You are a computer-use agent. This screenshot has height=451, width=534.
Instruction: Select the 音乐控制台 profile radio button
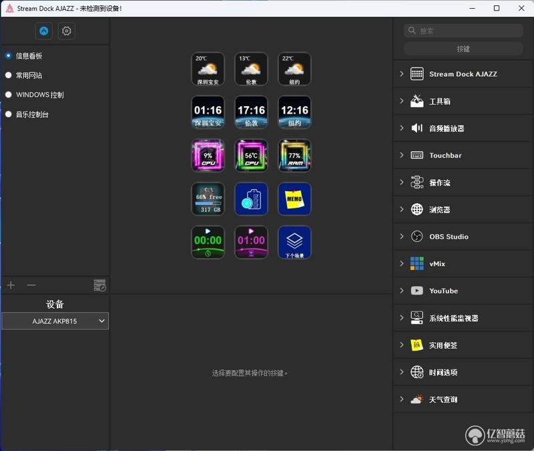pos(9,114)
